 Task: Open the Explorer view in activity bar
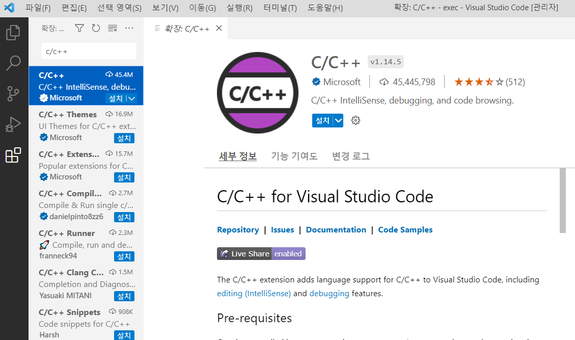[13, 32]
